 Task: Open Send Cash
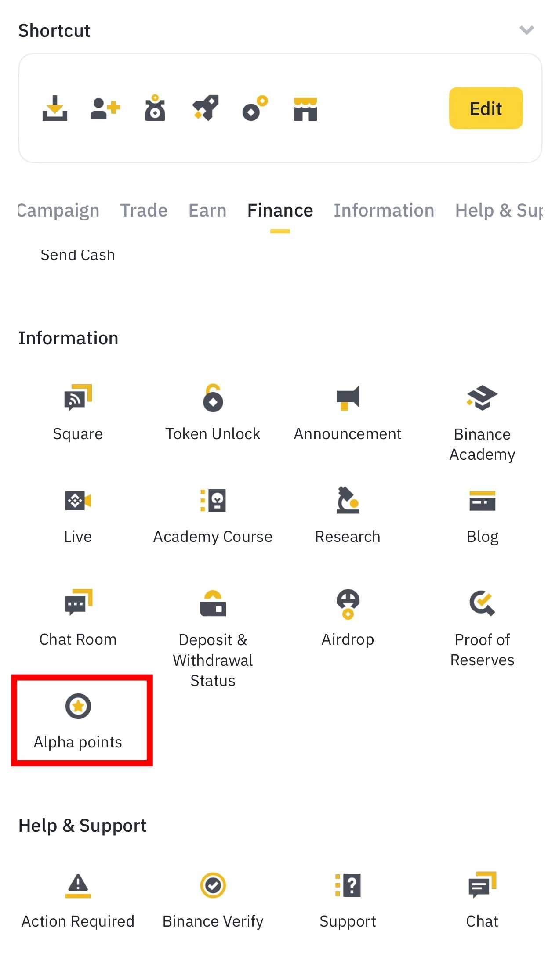point(77,254)
